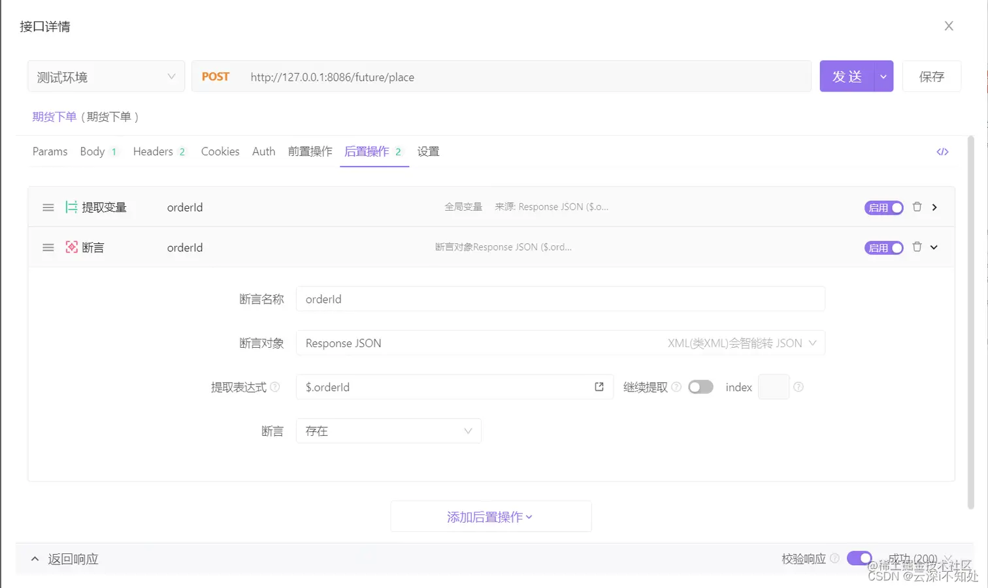The image size is (988, 588).
Task: Delete the 提取变量 post-operation
Action: pyautogui.click(x=917, y=207)
